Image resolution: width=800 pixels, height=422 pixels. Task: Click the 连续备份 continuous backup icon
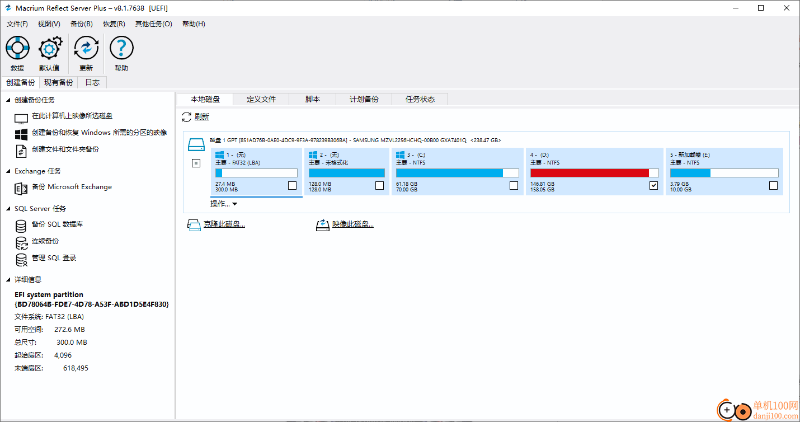[21, 243]
